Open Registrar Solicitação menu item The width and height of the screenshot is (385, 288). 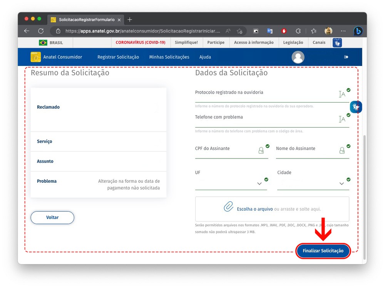pyautogui.click(x=118, y=57)
